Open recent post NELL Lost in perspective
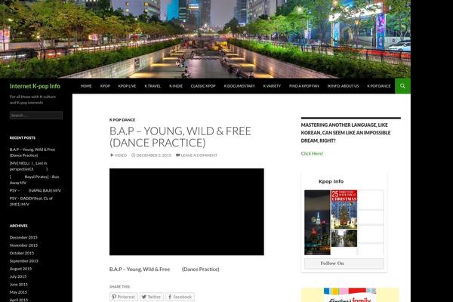Viewport: 453px width, 302px height. 29,166
